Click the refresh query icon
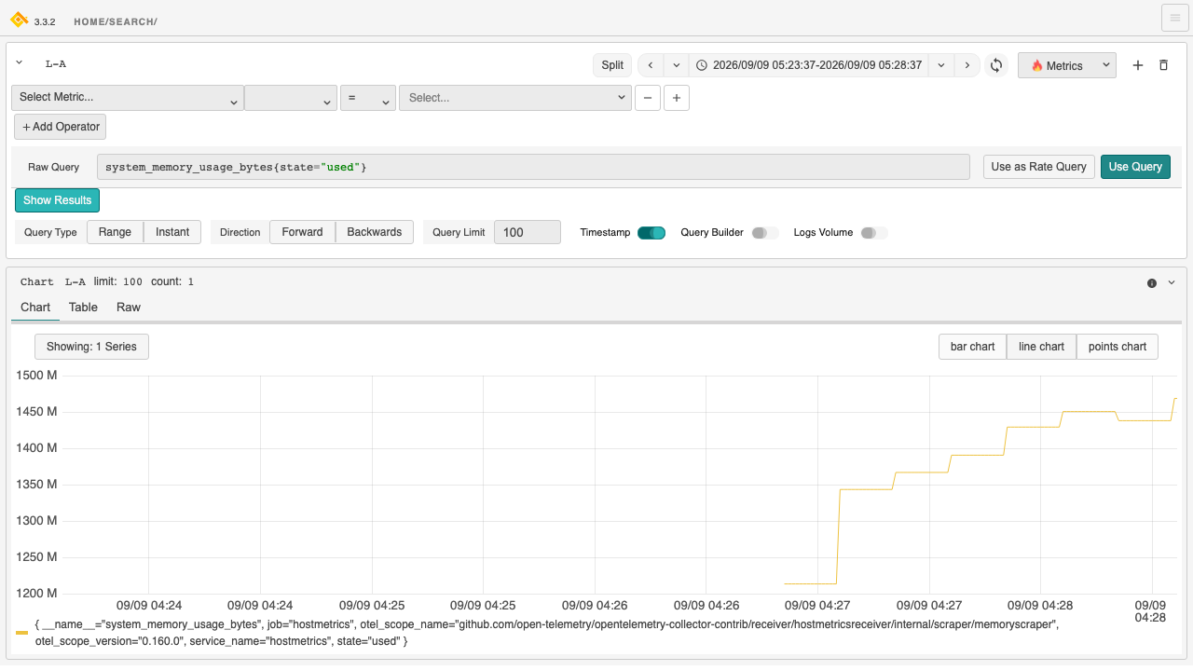1193x671 pixels. click(996, 65)
